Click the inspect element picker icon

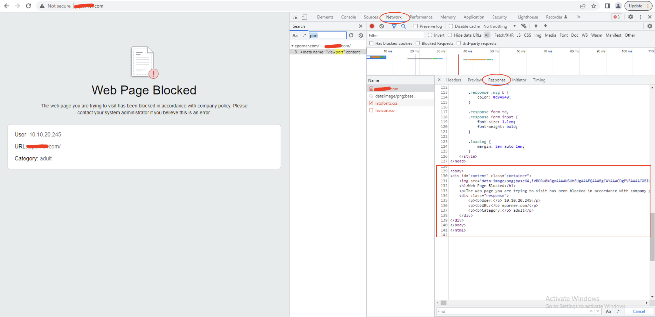coord(295,17)
